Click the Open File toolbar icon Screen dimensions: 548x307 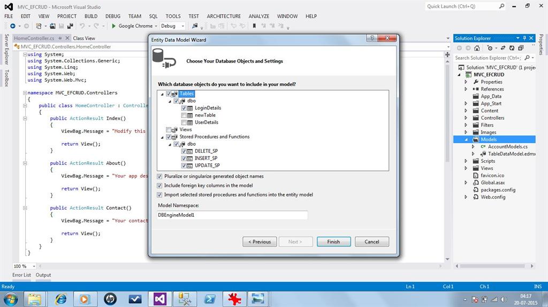tap(52, 26)
